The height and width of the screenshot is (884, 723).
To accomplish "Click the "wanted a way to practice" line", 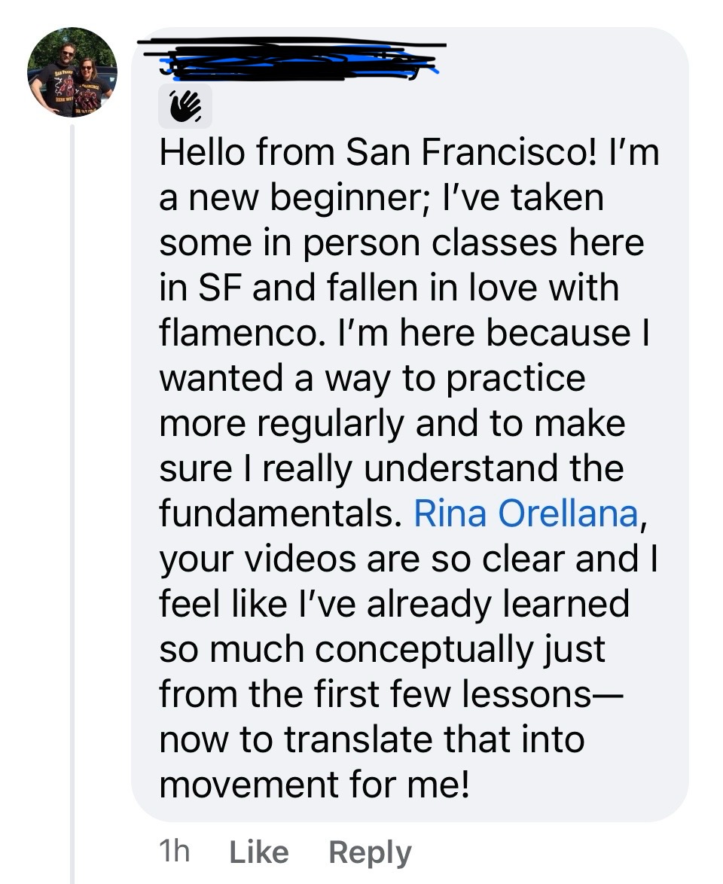I will point(371,379).
